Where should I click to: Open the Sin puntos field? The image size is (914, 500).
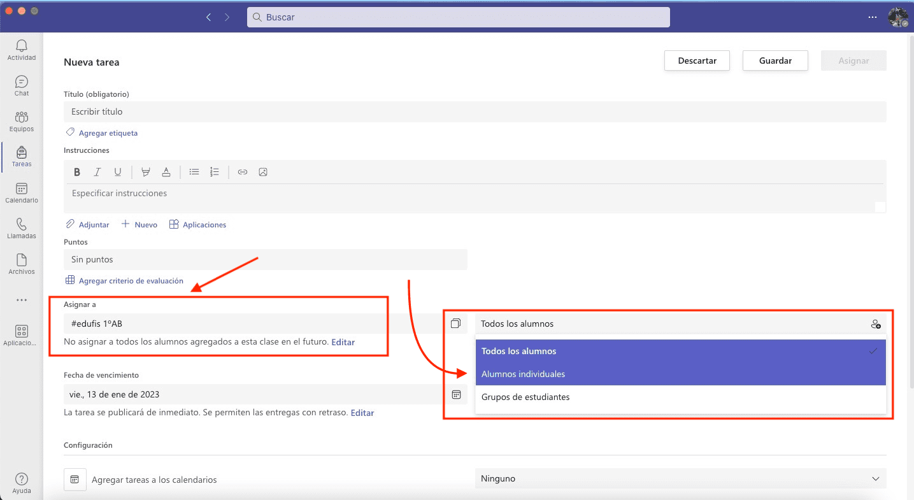[265, 259]
